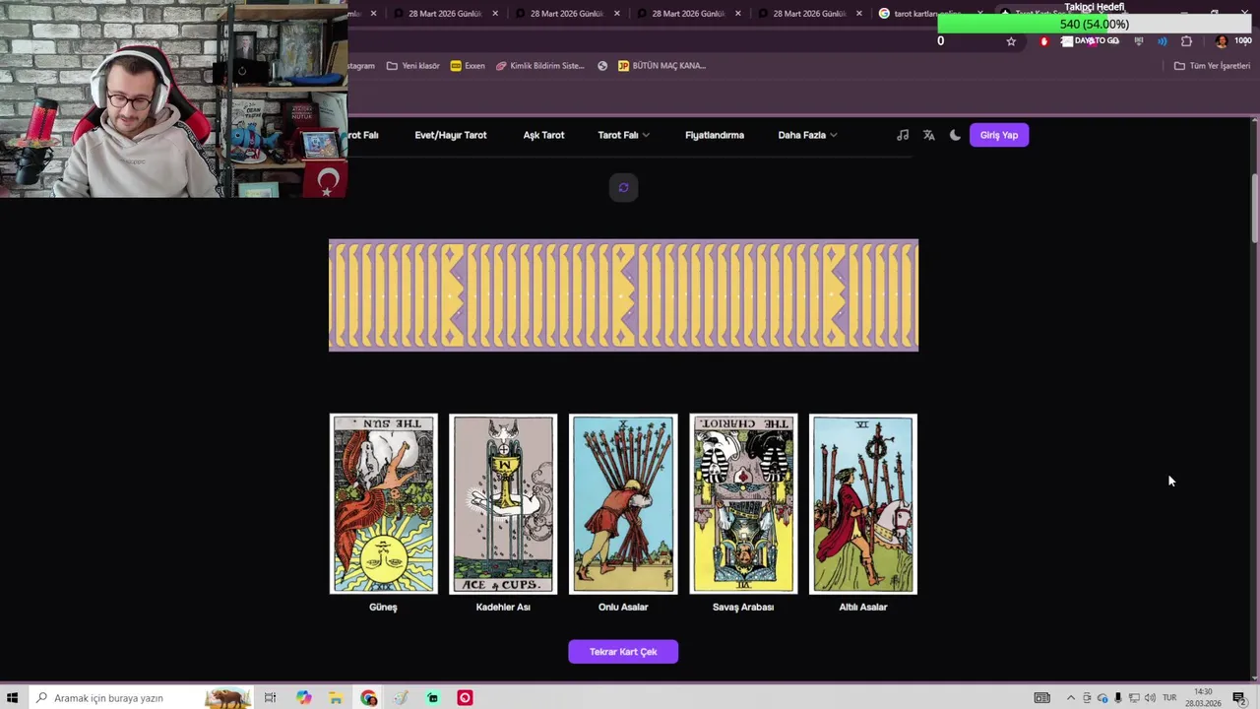Screen dimensions: 1260x709
Task: Select the Onlu Asalar card
Action: [623, 504]
